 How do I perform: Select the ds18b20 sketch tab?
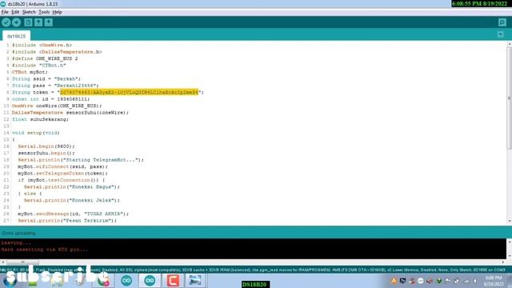16,36
